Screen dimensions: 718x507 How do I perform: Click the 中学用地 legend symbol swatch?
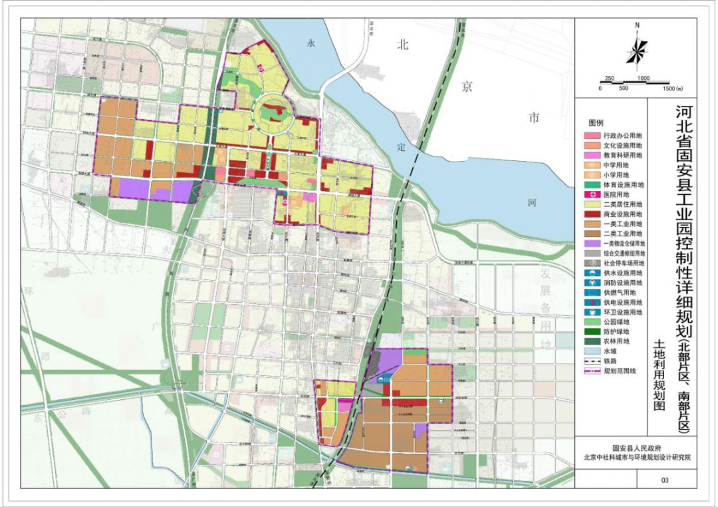coord(592,165)
